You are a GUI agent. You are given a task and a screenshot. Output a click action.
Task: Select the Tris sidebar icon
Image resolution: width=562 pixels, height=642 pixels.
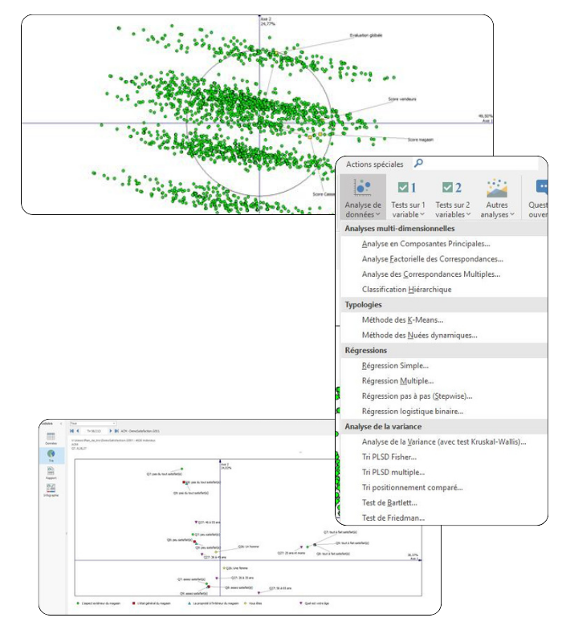(x=51, y=455)
